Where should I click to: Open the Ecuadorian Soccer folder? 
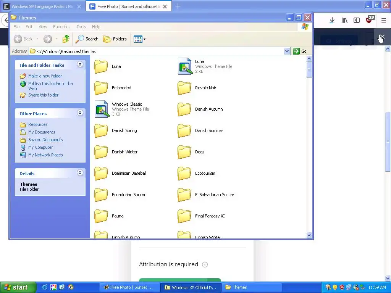click(x=120, y=195)
